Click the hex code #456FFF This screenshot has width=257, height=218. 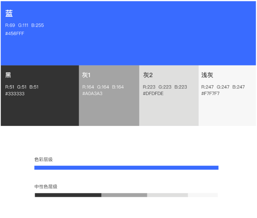coord(15,33)
